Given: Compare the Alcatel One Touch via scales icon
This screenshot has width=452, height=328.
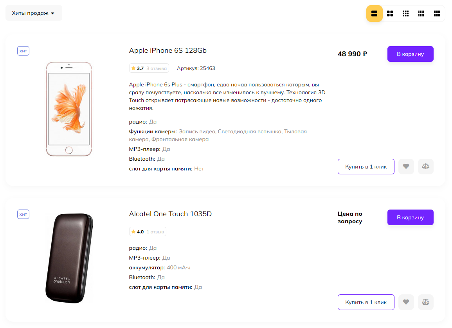Looking at the screenshot, I should point(425,302).
